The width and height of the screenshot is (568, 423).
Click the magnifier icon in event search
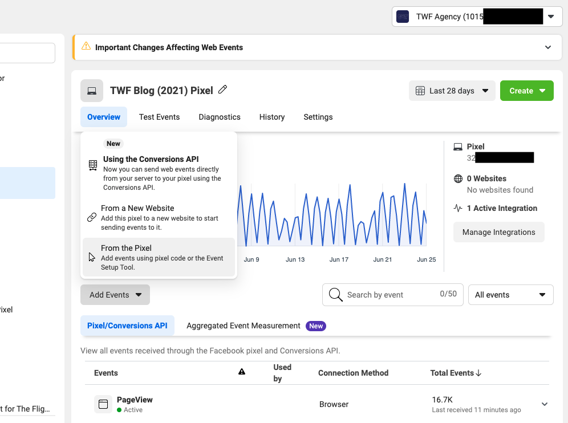click(x=336, y=295)
